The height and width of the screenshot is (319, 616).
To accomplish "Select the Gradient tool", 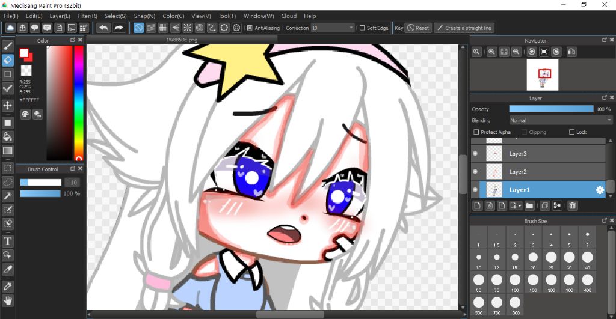I will coord(7,151).
